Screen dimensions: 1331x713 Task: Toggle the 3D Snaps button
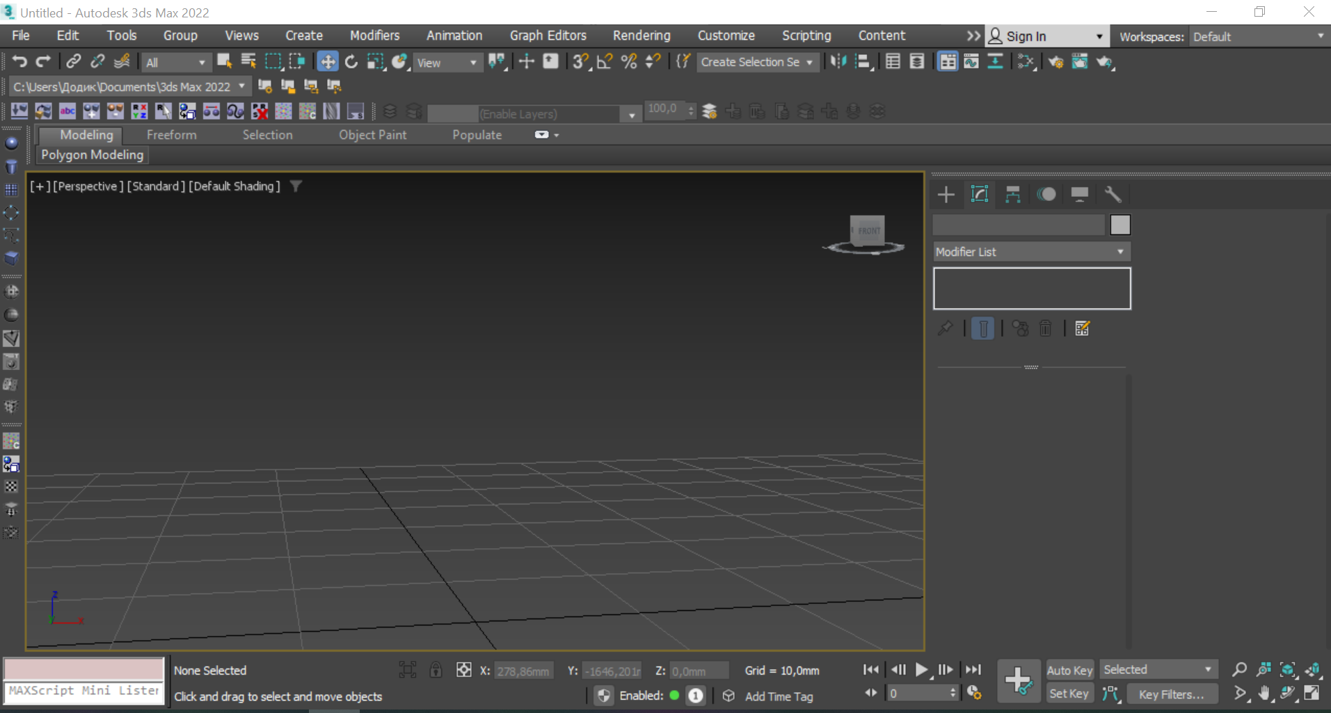pos(580,62)
